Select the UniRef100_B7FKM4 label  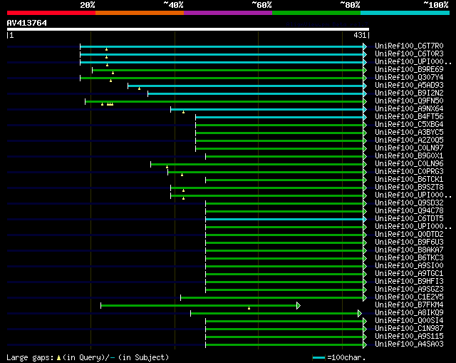click(409, 305)
